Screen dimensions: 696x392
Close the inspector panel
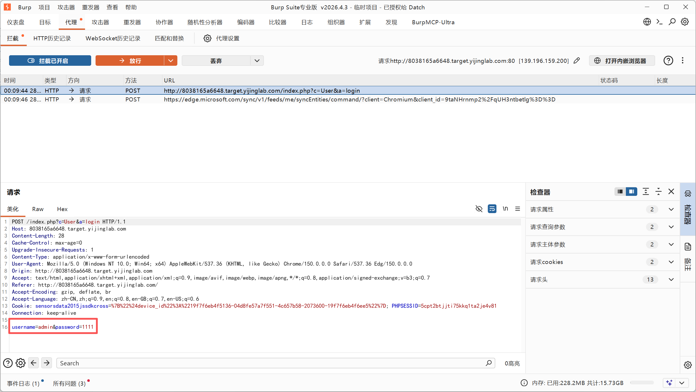tap(671, 191)
